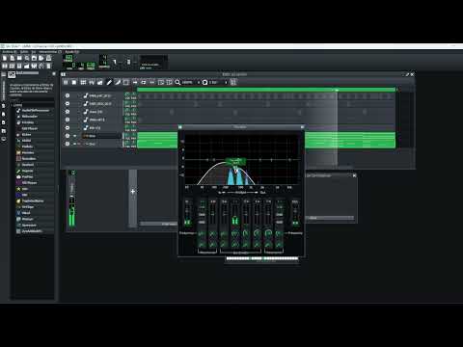Open the Ayuda menu
This screenshot has height=347, width=463.
(x=71, y=52)
